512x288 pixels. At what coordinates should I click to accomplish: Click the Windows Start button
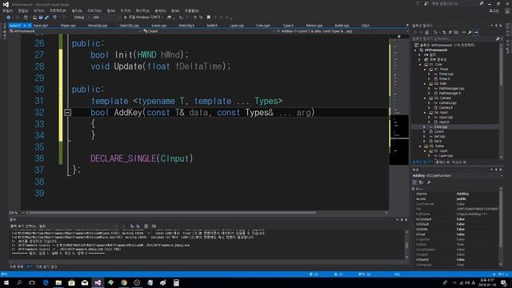coord(6,282)
